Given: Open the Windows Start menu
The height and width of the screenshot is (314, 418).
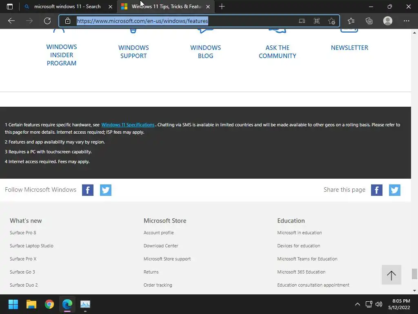Looking at the screenshot, I should (13, 304).
